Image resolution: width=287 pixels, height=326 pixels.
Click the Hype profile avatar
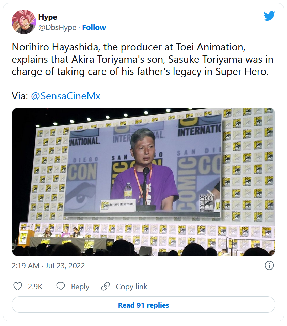point(24,22)
